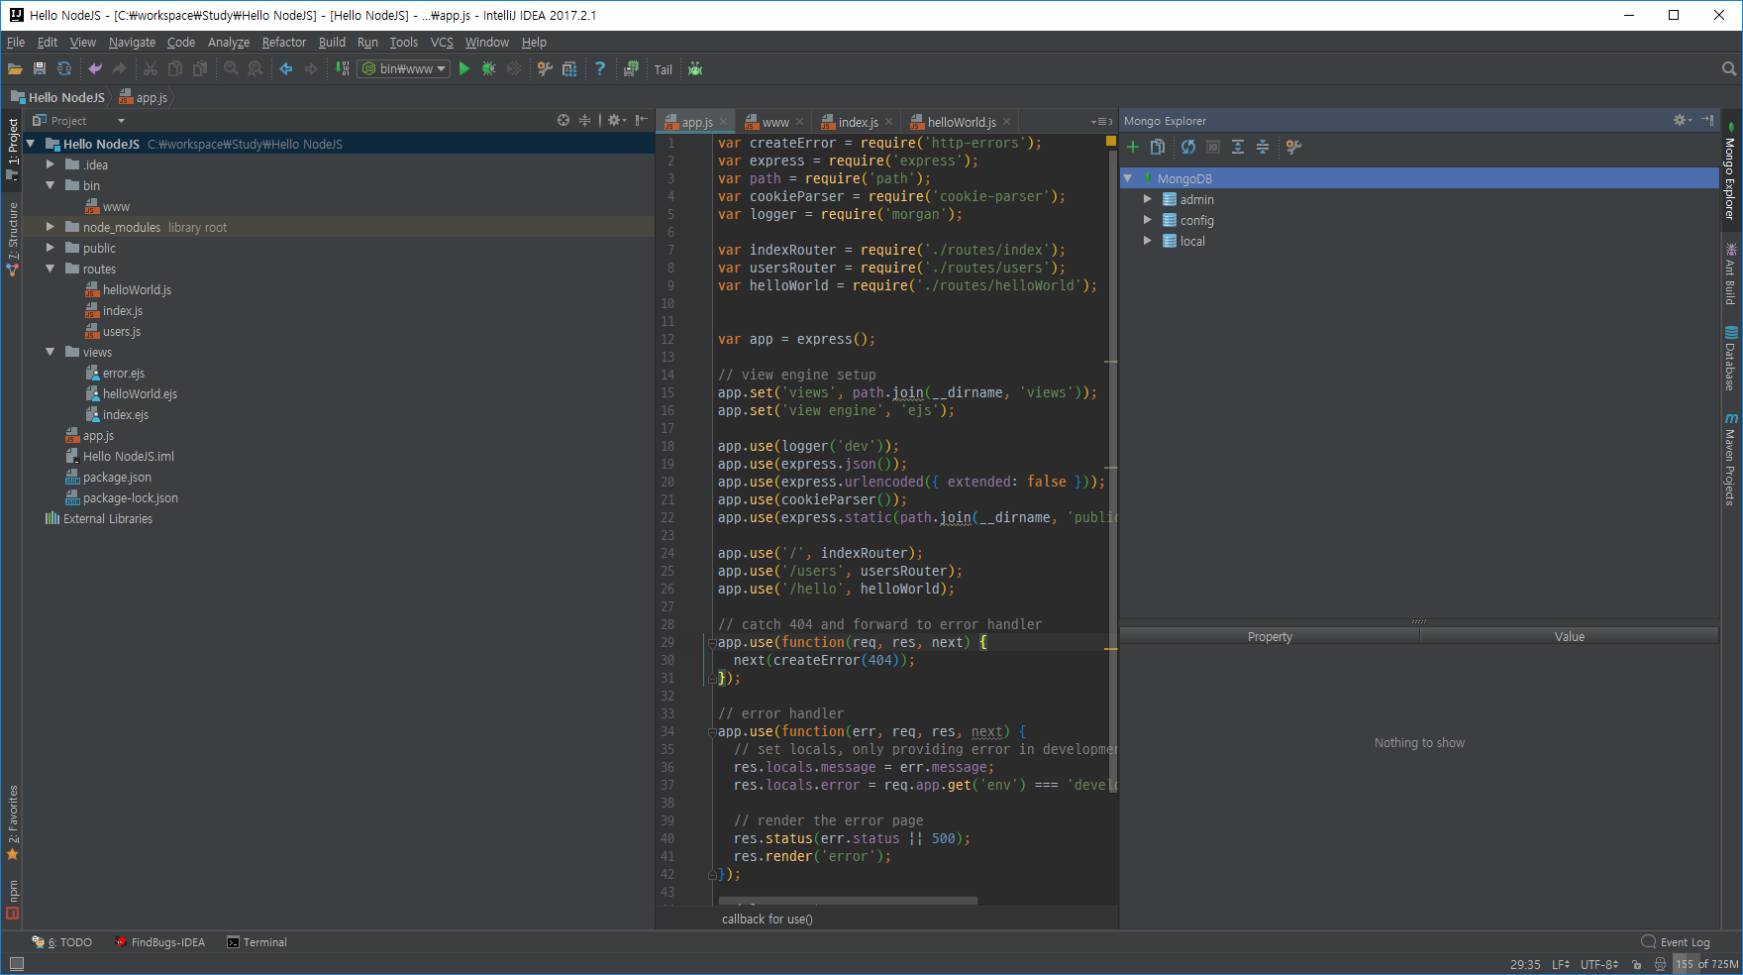Screen dimensions: 1743x975
Task: Open the TODO tool window
Action: [x=62, y=942]
